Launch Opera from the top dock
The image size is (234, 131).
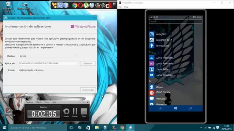coord(80,5)
